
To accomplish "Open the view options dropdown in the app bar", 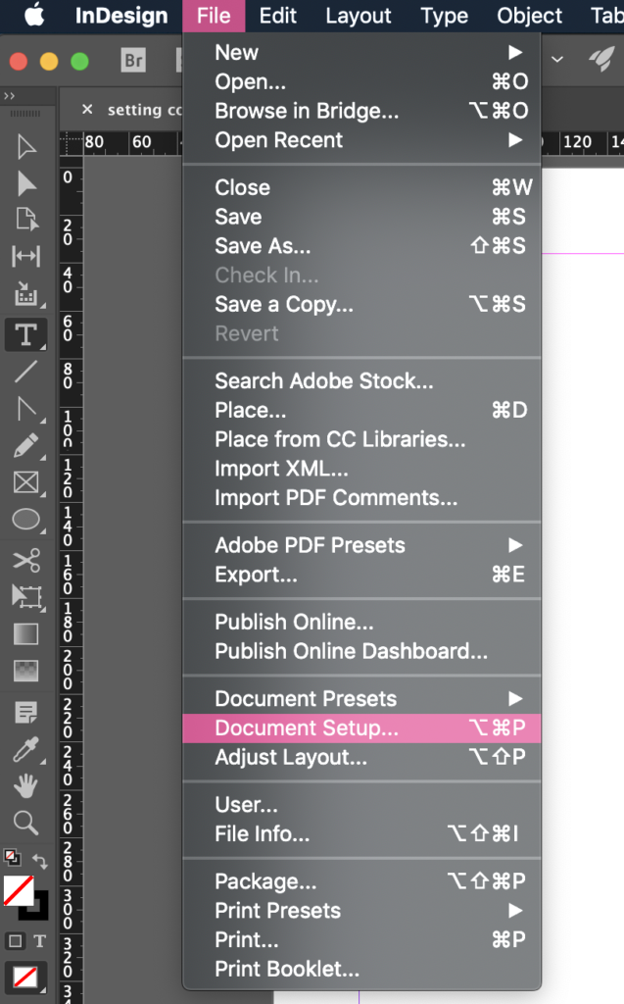I will tap(556, 60).
